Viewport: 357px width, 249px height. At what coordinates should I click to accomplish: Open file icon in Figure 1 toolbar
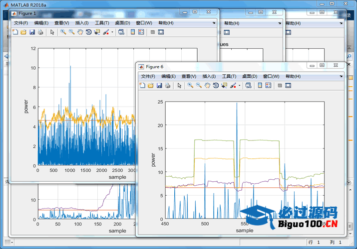tap(23, 32)
